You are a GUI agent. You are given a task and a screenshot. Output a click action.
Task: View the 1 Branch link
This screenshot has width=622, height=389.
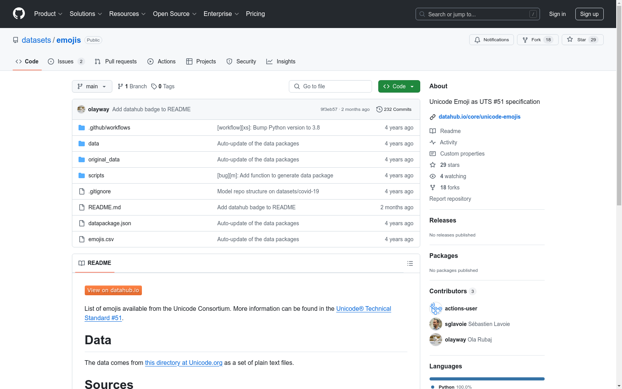point(132,86)
